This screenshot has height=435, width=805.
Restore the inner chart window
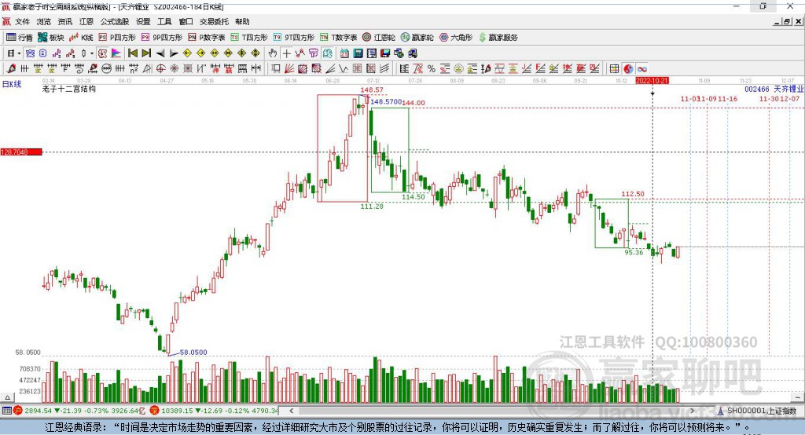tap(786, 21)
